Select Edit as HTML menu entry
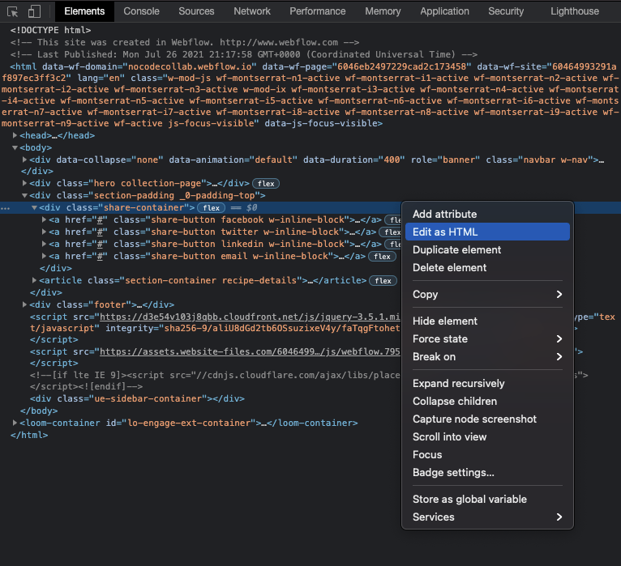 click(x=487, y=232)
